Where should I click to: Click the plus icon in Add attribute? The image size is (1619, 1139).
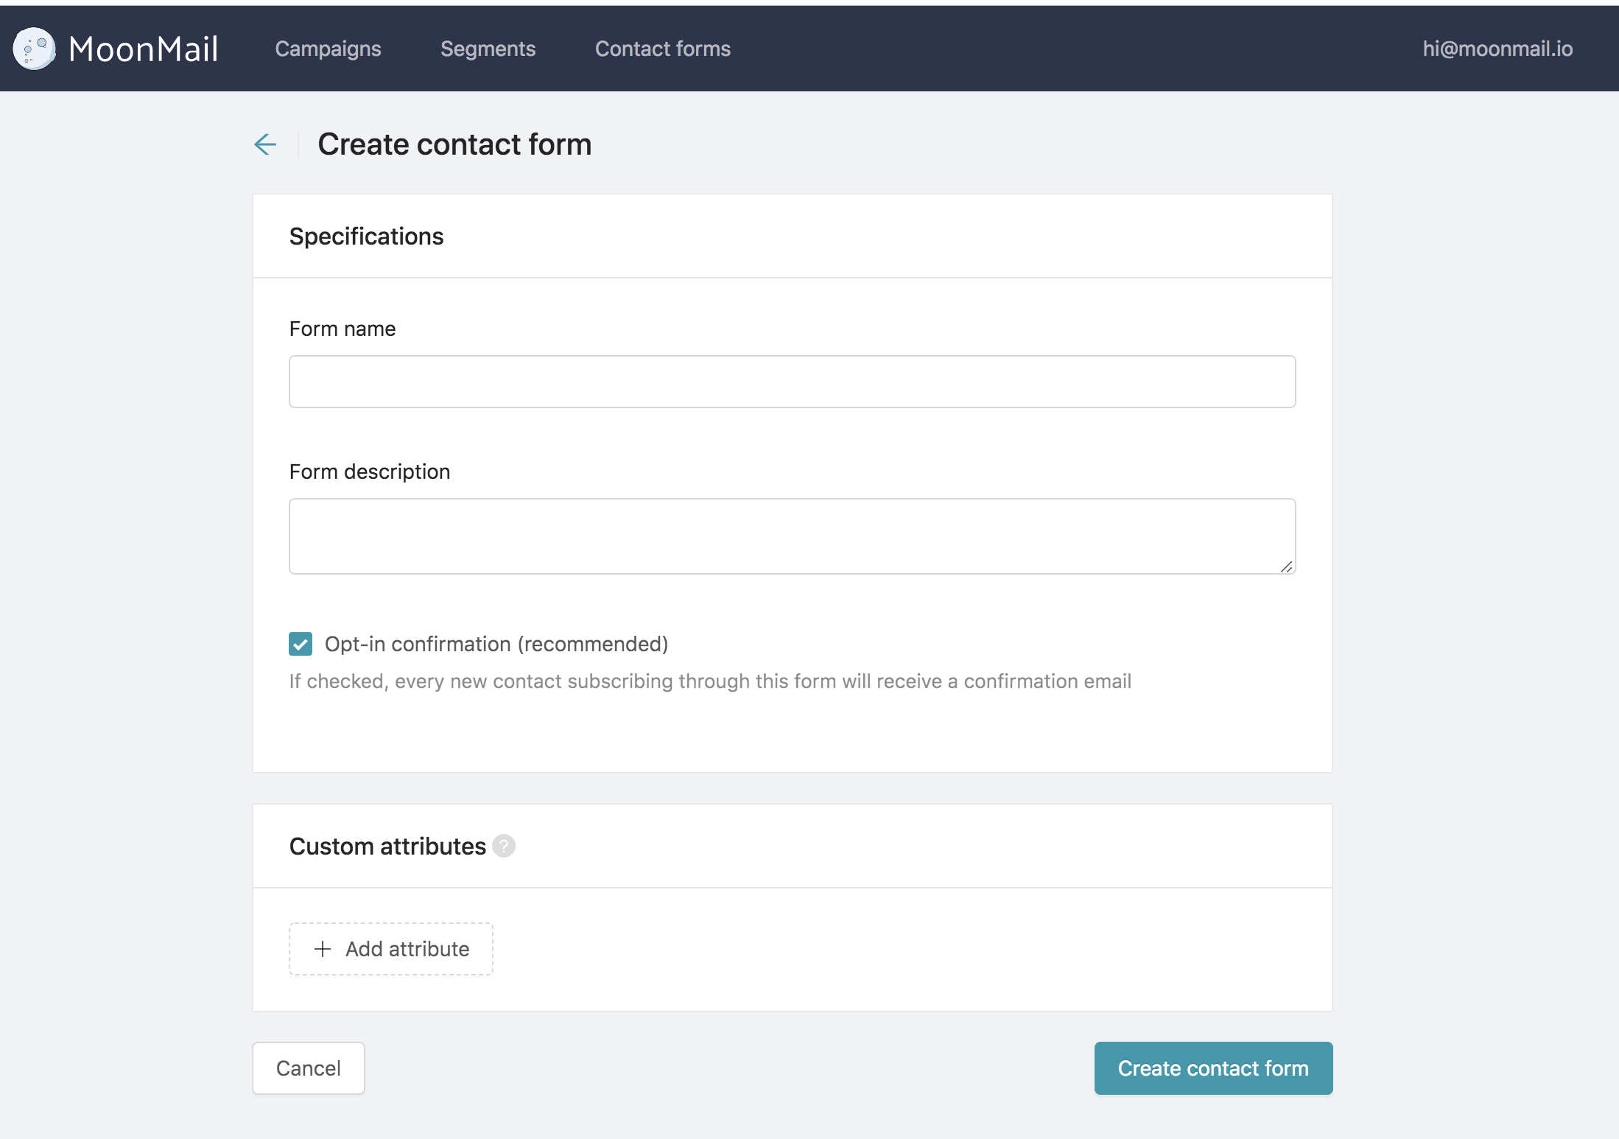pos(323,949)
